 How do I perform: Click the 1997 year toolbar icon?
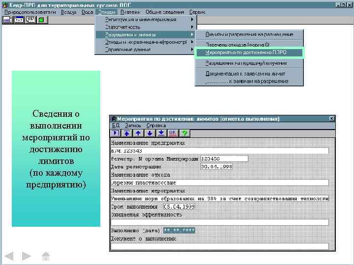(30, 20)
